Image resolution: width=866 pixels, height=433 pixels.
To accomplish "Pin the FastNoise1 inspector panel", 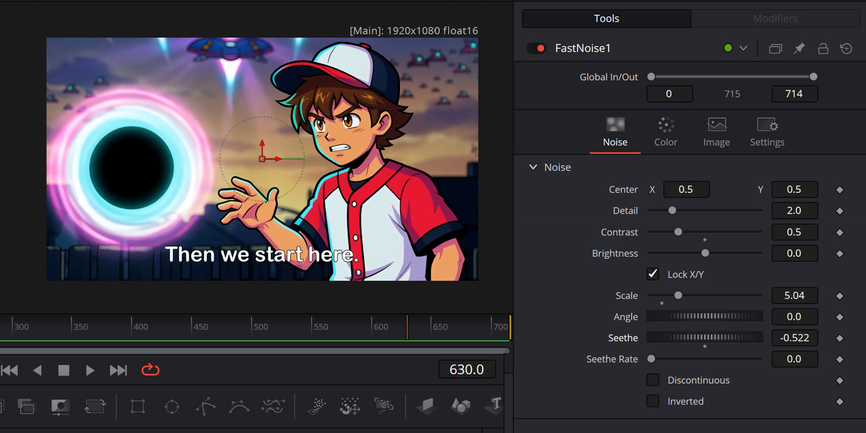I will click(x=799, y=48).
